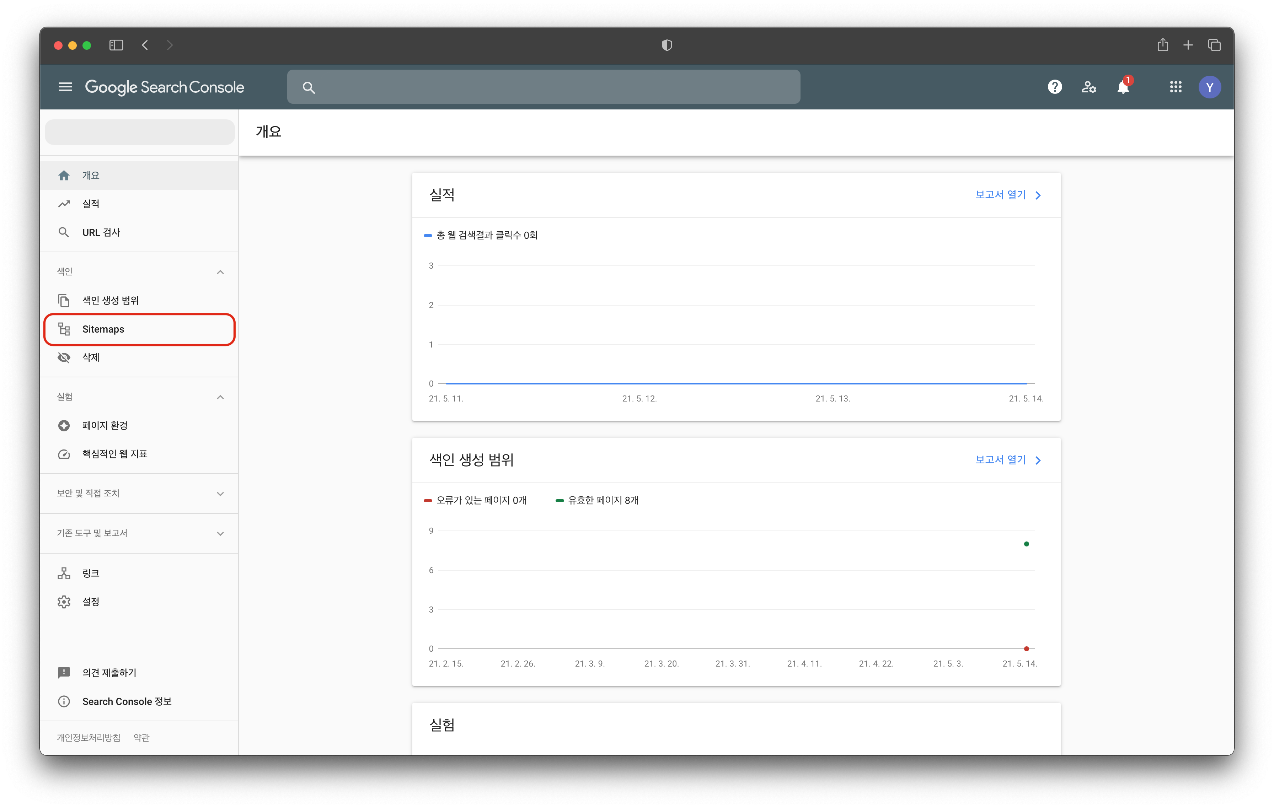
Task: Focus the URL inspection search field
Action: 544,87
